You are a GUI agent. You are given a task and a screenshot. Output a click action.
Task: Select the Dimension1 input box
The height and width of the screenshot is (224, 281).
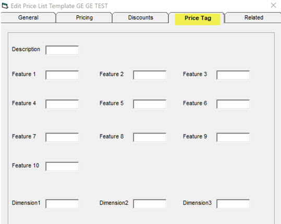pos(62,204)
